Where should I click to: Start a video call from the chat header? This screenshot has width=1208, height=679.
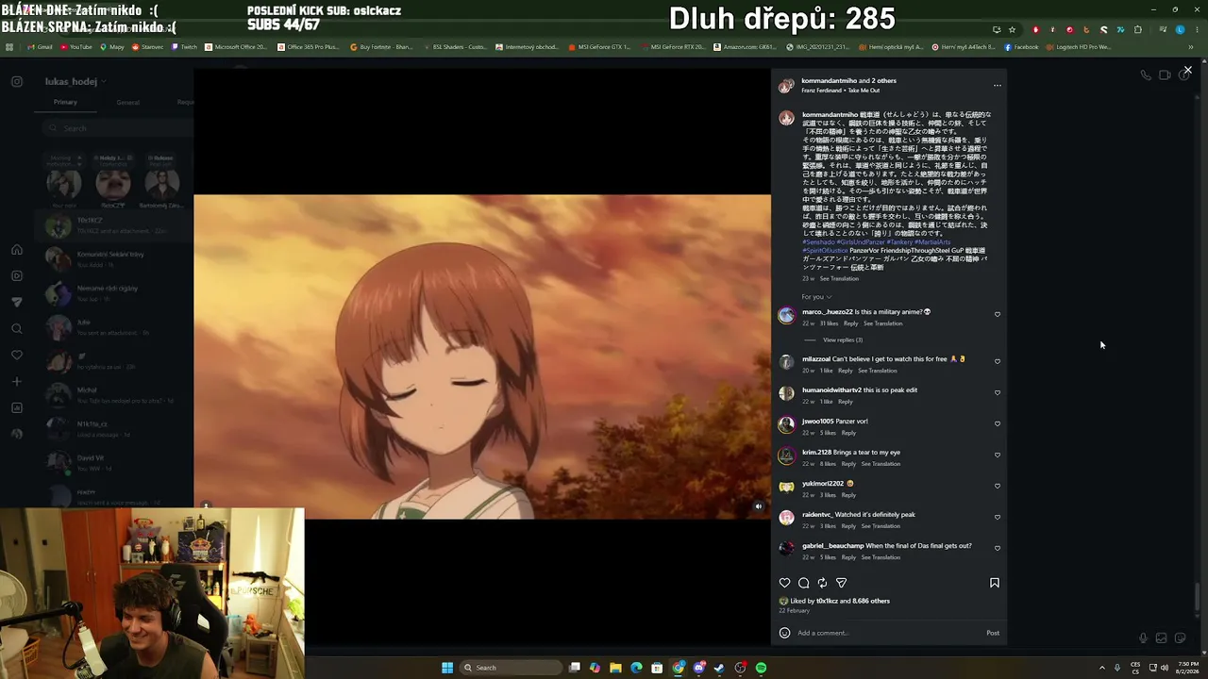(1165, 75)
